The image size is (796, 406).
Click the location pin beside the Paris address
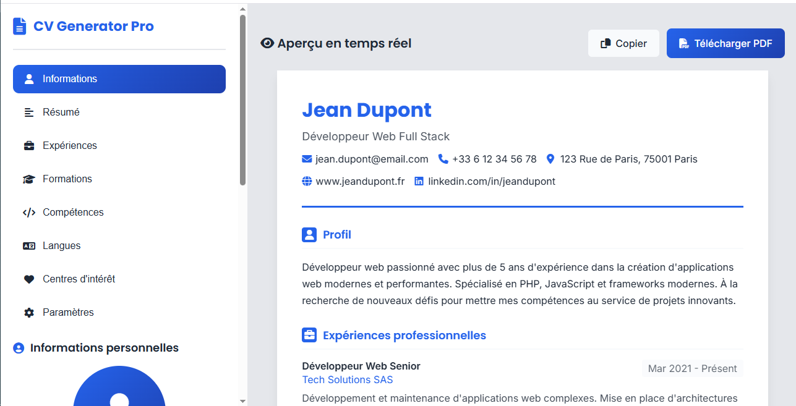coord(550,158)
